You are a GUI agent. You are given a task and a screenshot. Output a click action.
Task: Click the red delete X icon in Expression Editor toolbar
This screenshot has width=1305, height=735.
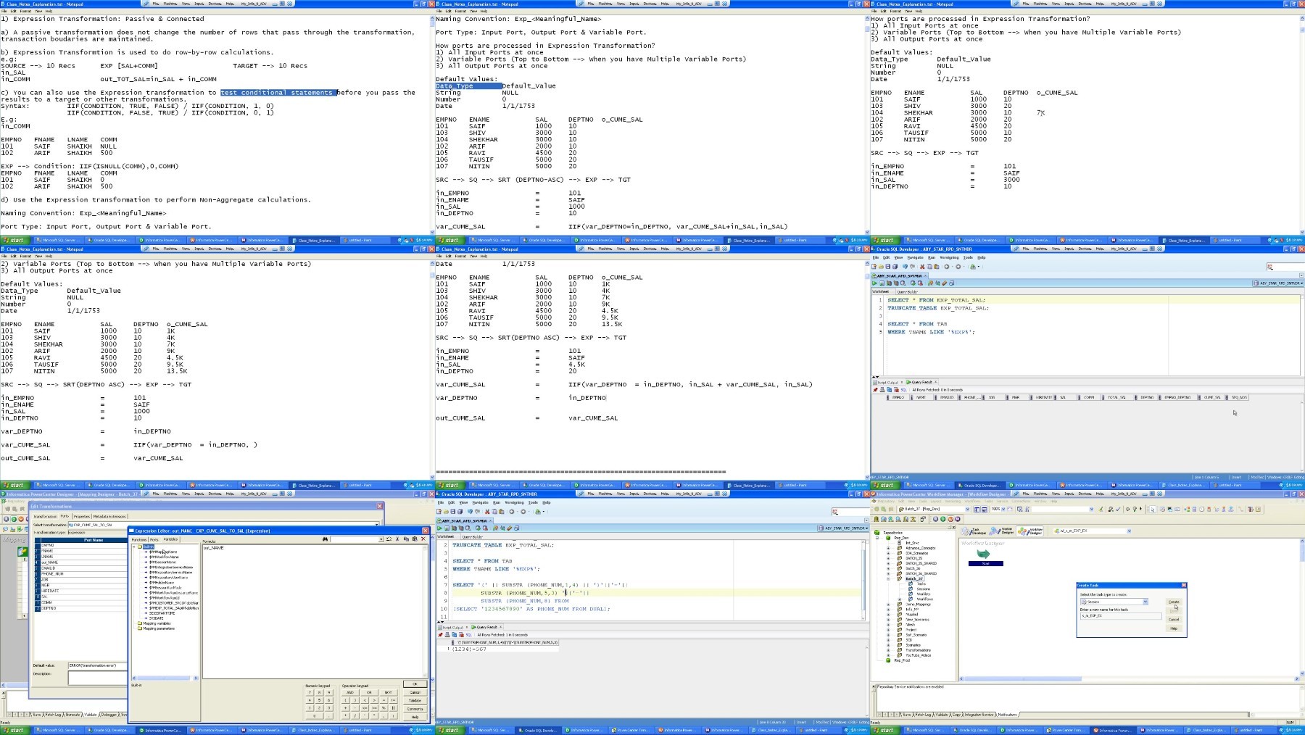pyautogui.click(x=423, y=539)
